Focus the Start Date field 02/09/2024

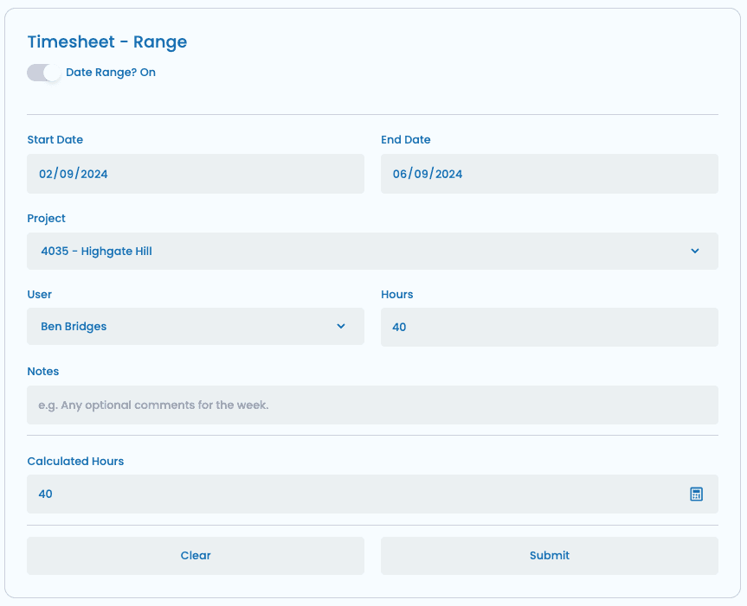coord(195,174)
